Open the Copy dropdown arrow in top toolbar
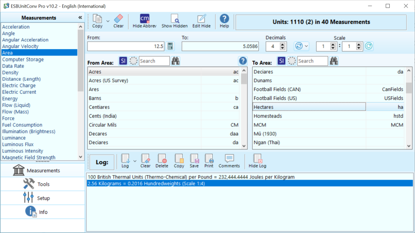This screenshot has height=233, width=415. 108,21
